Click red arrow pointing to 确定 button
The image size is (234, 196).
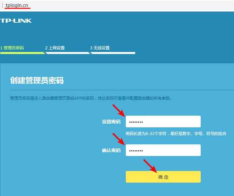[150, 165]
